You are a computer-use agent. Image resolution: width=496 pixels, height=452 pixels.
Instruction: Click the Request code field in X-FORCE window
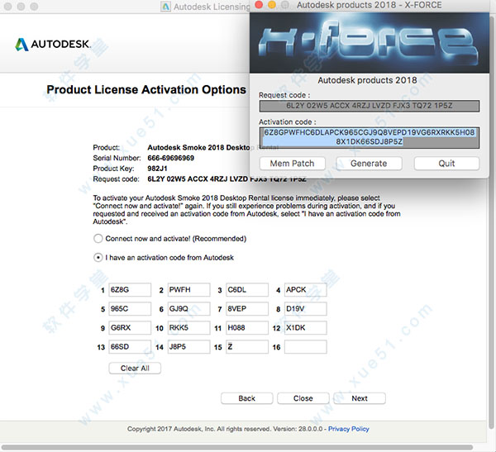click(x=370, y=106)
